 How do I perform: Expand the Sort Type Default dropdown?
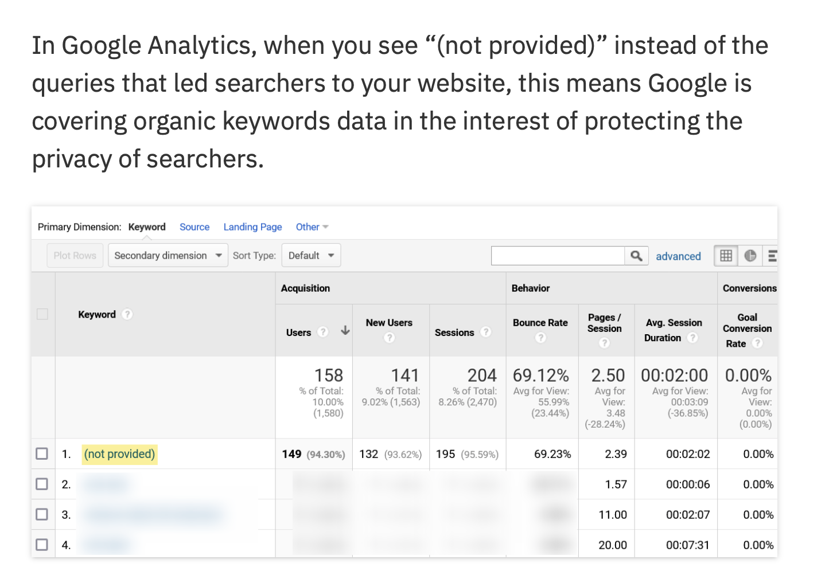click(311, 256)
